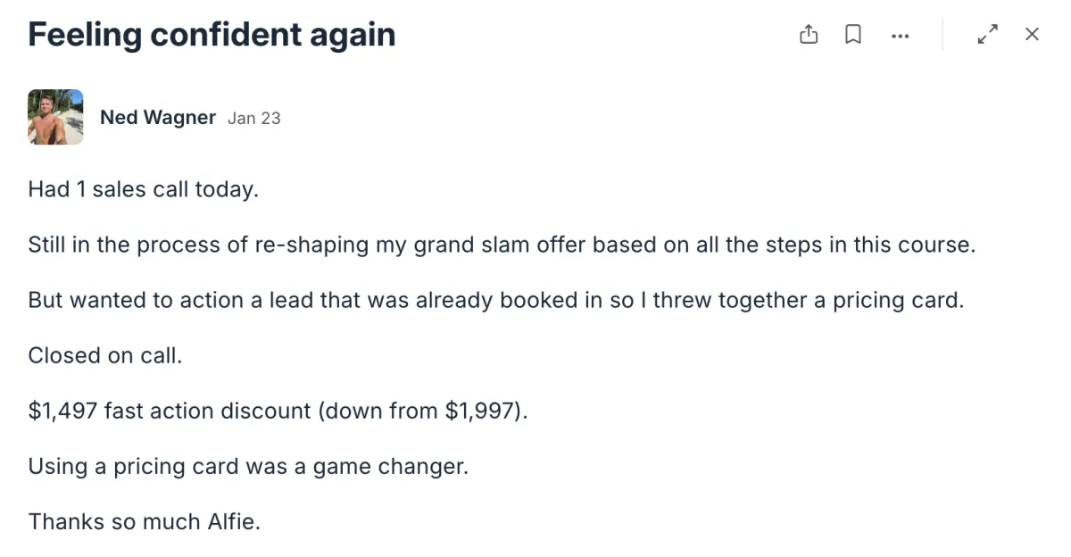Open Ned Wagner's profile photo
This screenshot has width=1071, height=557.
[55, 117]
